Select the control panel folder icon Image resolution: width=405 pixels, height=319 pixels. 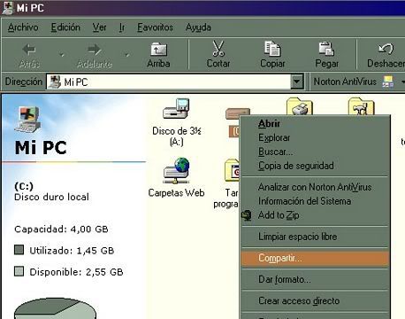(x=362, y=106)
